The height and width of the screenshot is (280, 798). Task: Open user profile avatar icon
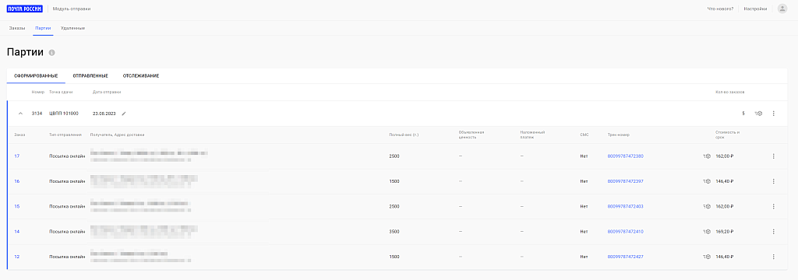782,9
